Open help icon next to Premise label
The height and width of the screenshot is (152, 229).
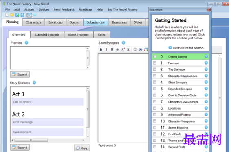pyautogui.click(x=26, y=42)
